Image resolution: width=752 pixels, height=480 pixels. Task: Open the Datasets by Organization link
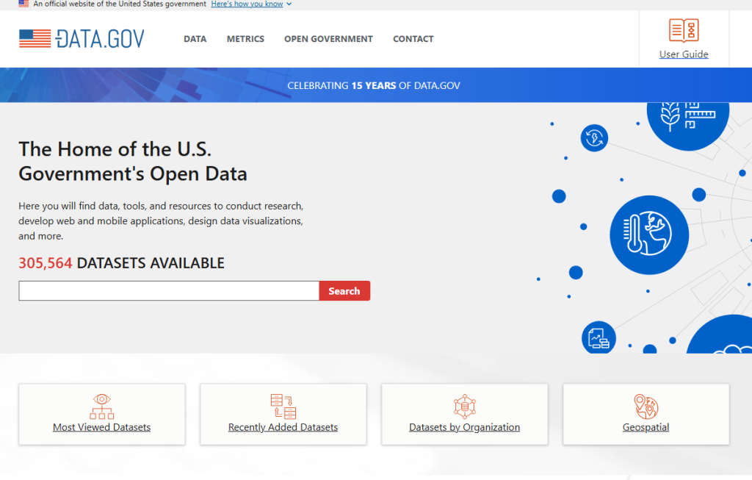pyautogui.click(x=464, y=427)
